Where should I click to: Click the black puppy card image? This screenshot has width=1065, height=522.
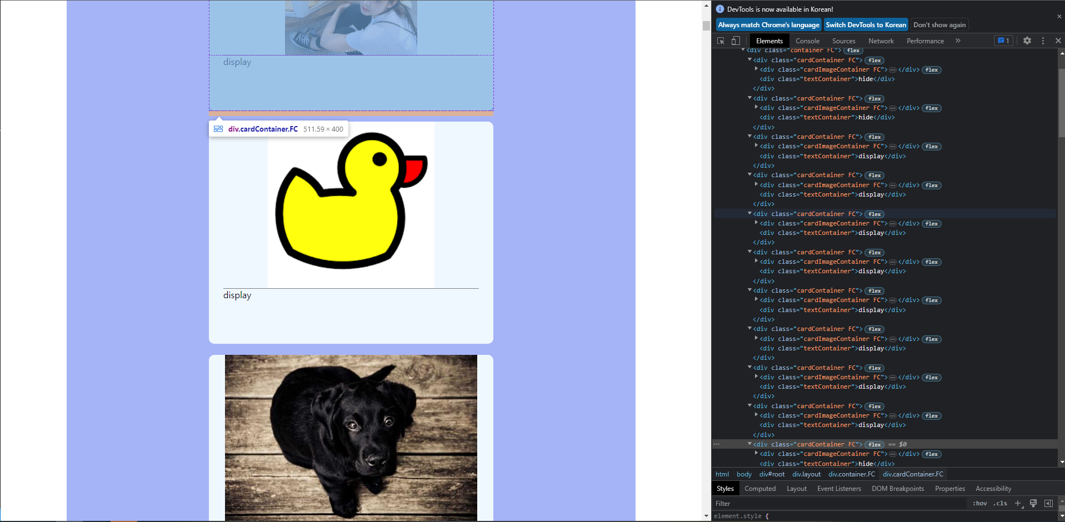351,438
